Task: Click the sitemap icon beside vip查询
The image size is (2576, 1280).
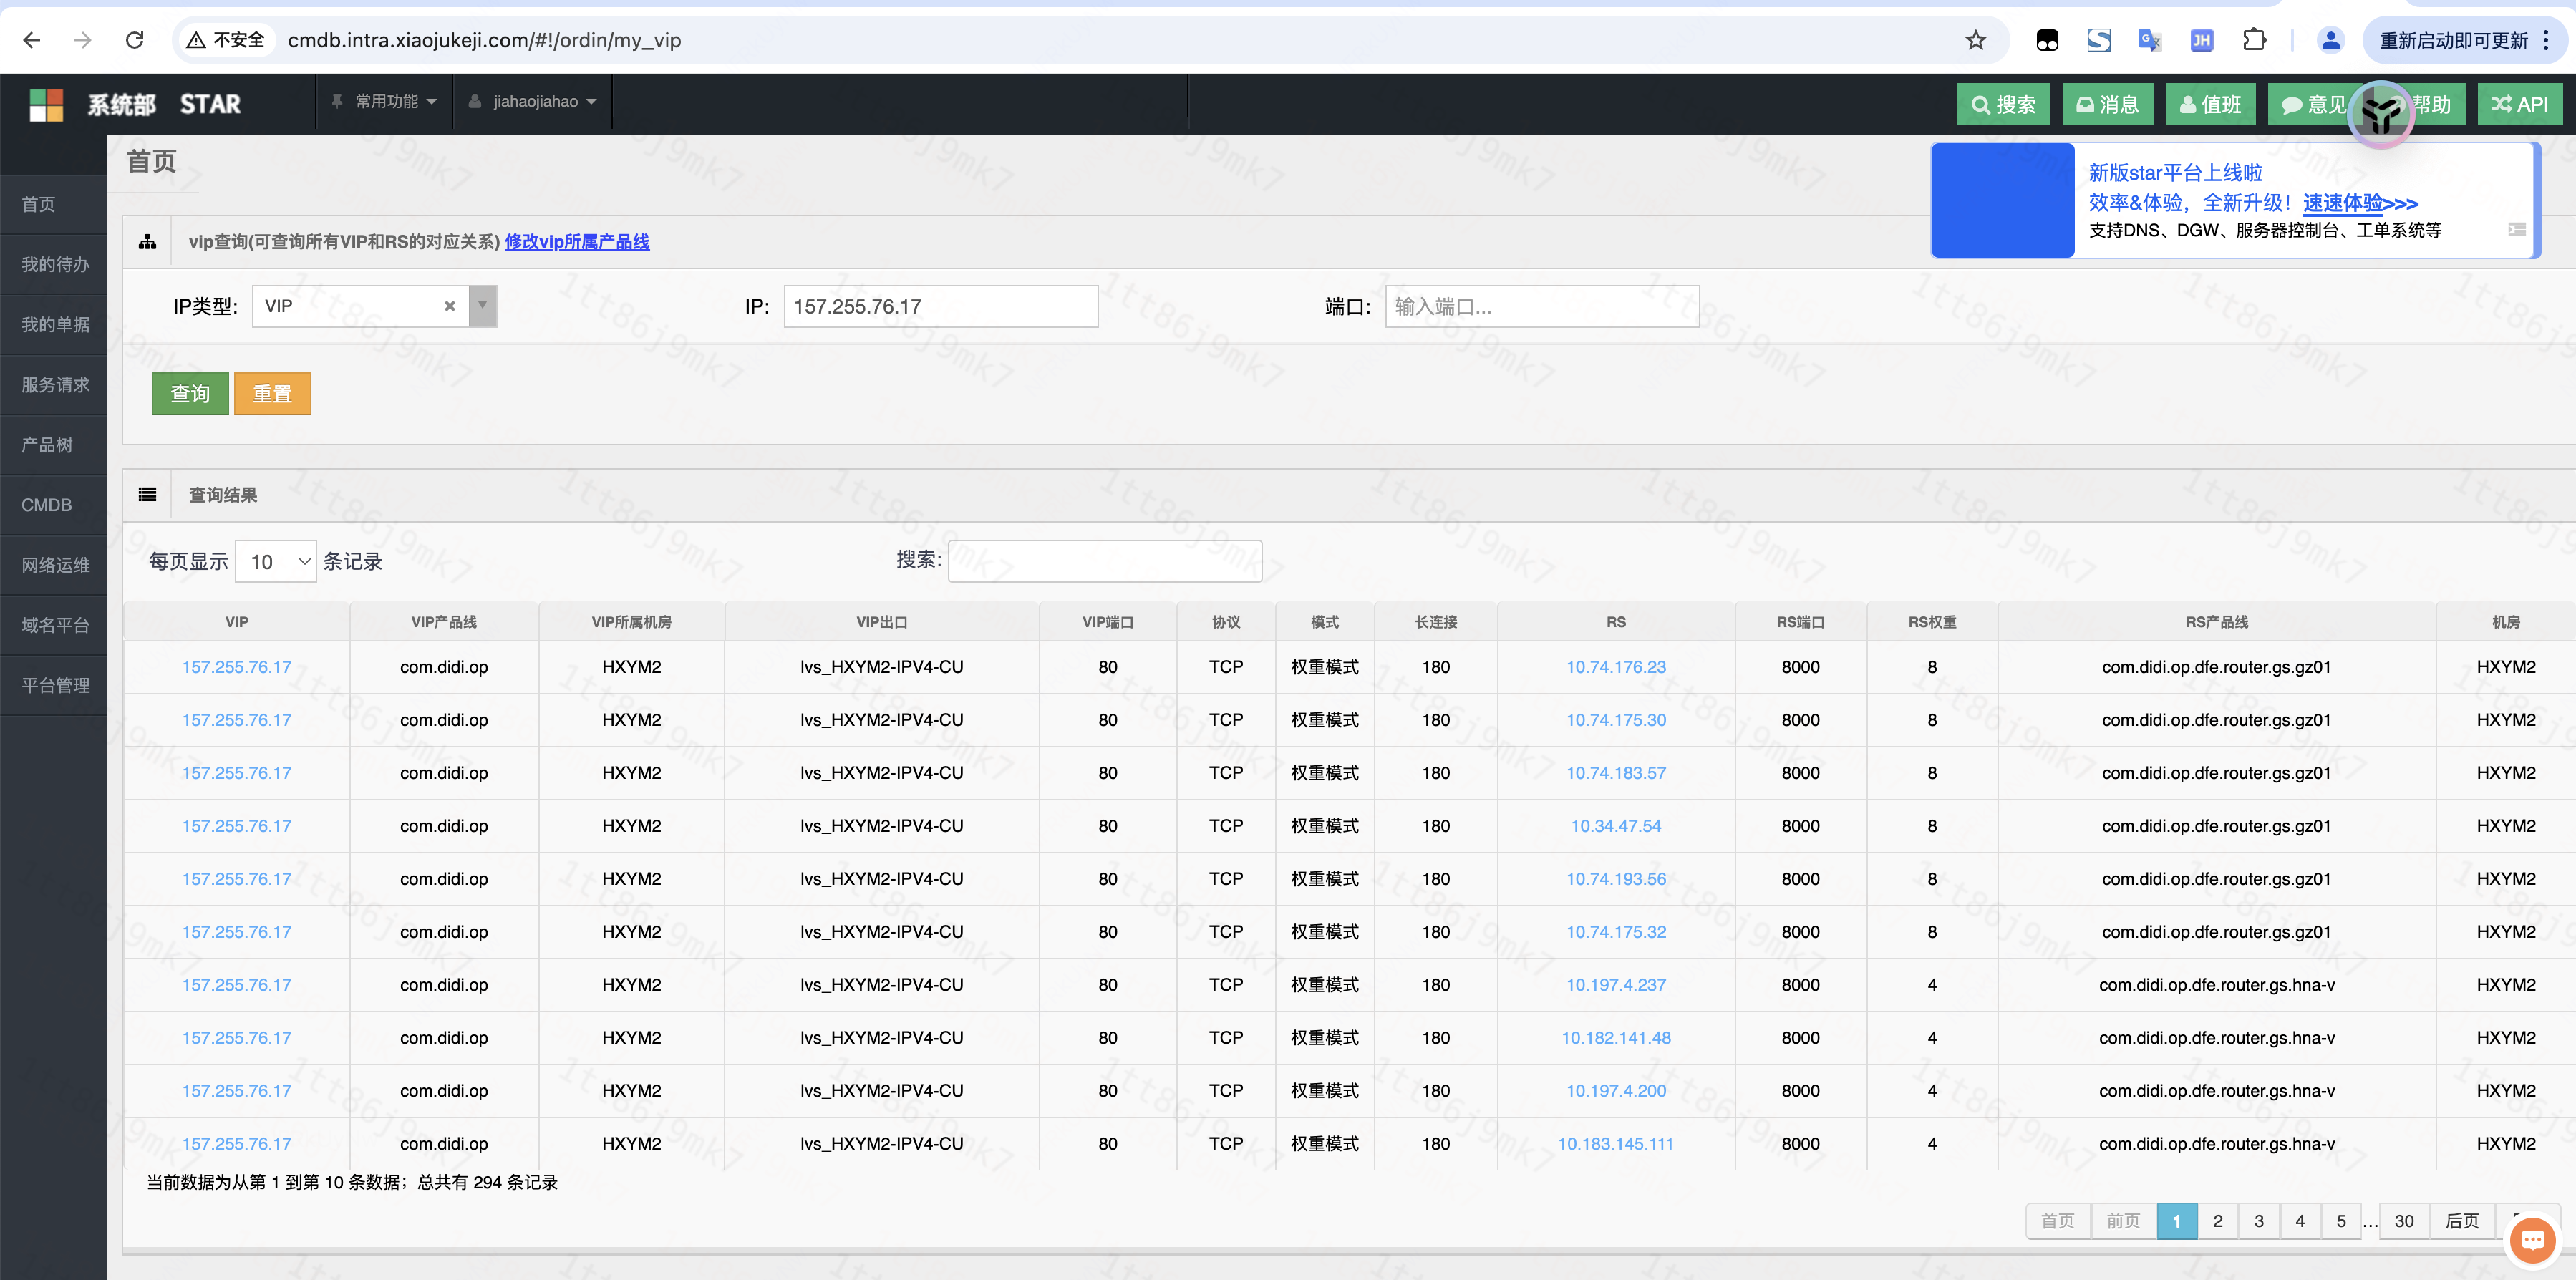Action: click(x=148, y=242)
